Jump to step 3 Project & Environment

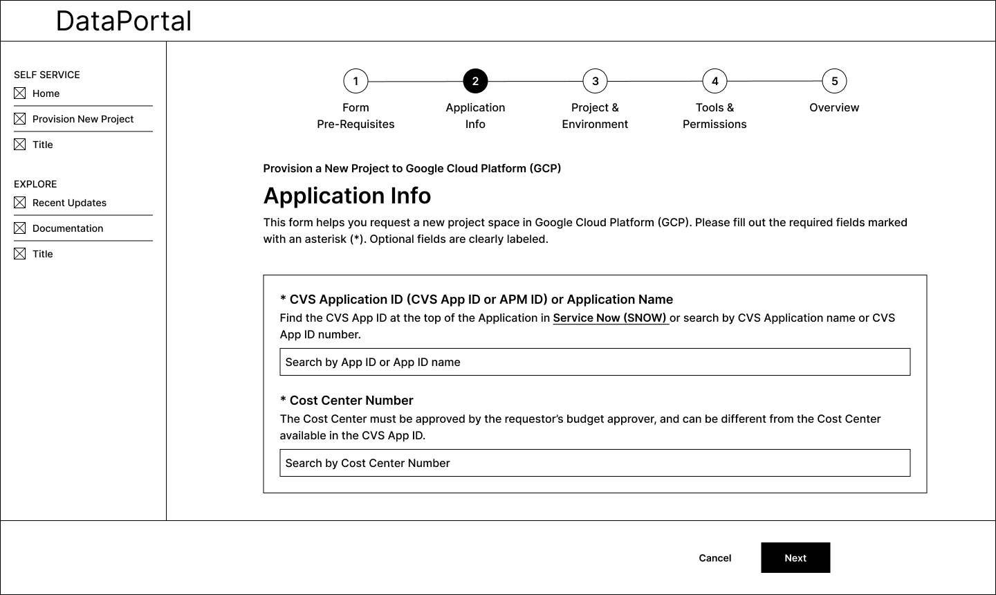pos(595,80)
